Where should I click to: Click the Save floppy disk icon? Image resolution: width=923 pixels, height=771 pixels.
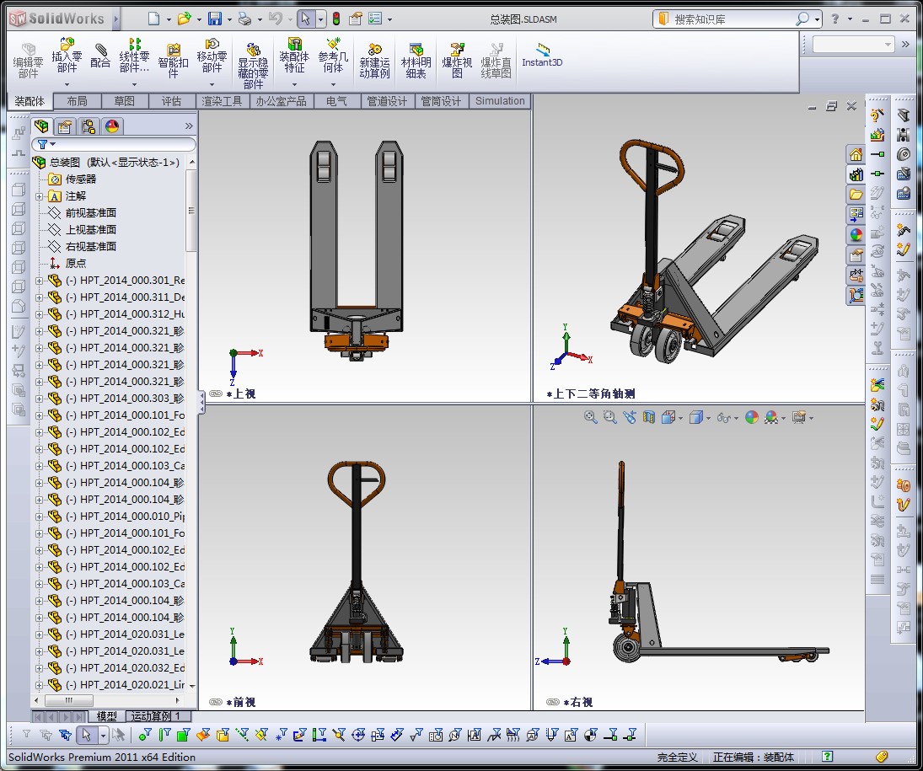(x=215, y=19)
